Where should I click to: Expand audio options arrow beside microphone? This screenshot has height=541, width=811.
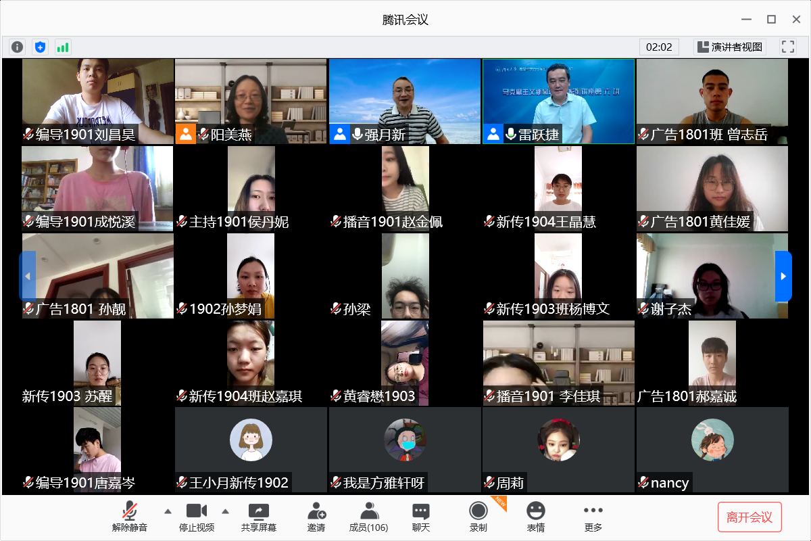tap(168, 511)
